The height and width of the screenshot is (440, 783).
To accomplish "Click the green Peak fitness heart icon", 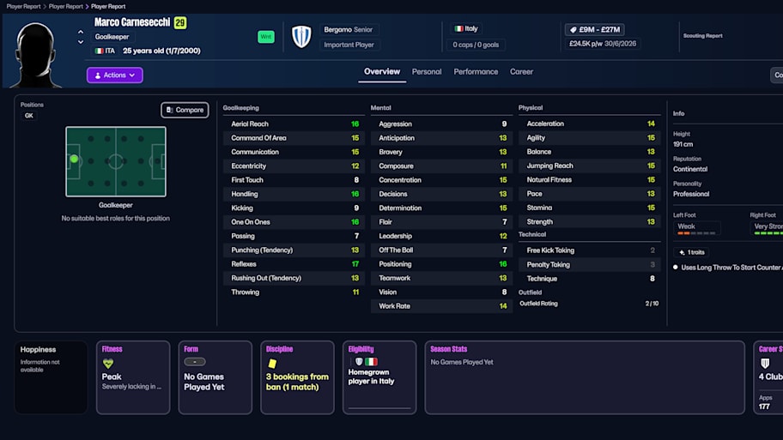I will [108, 364].
